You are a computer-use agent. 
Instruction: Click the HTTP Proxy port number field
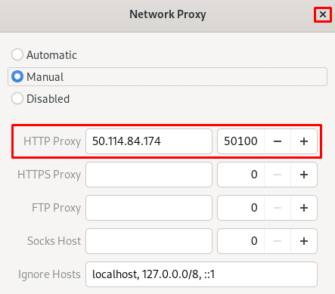pyautogui.click(x=240, y=141)
